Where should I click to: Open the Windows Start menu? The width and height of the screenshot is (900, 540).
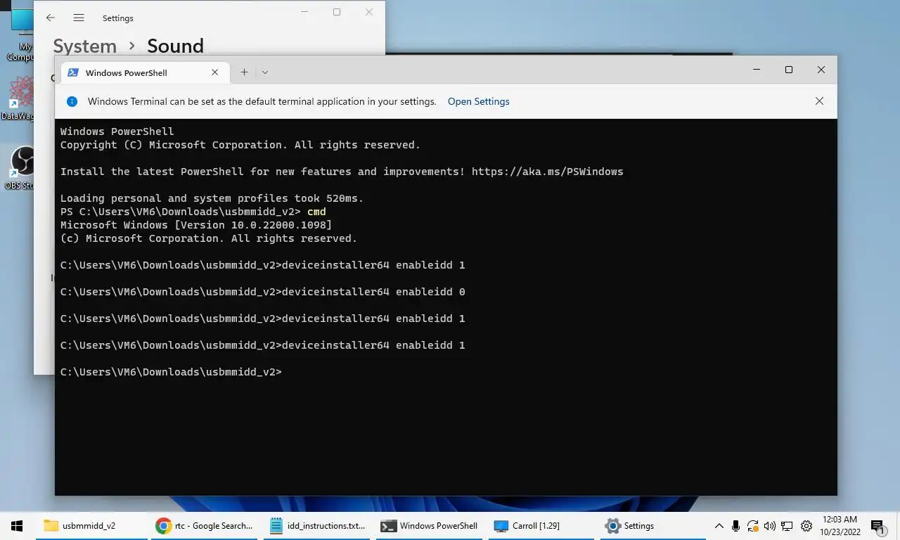coord(18,525)
